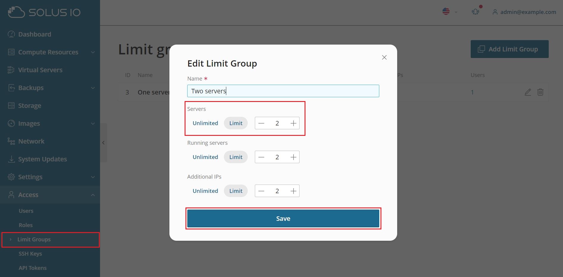This screenshot has width=563, height=277.
Task: Click the notifications bell icon
Action: click(x=475, y=12)
